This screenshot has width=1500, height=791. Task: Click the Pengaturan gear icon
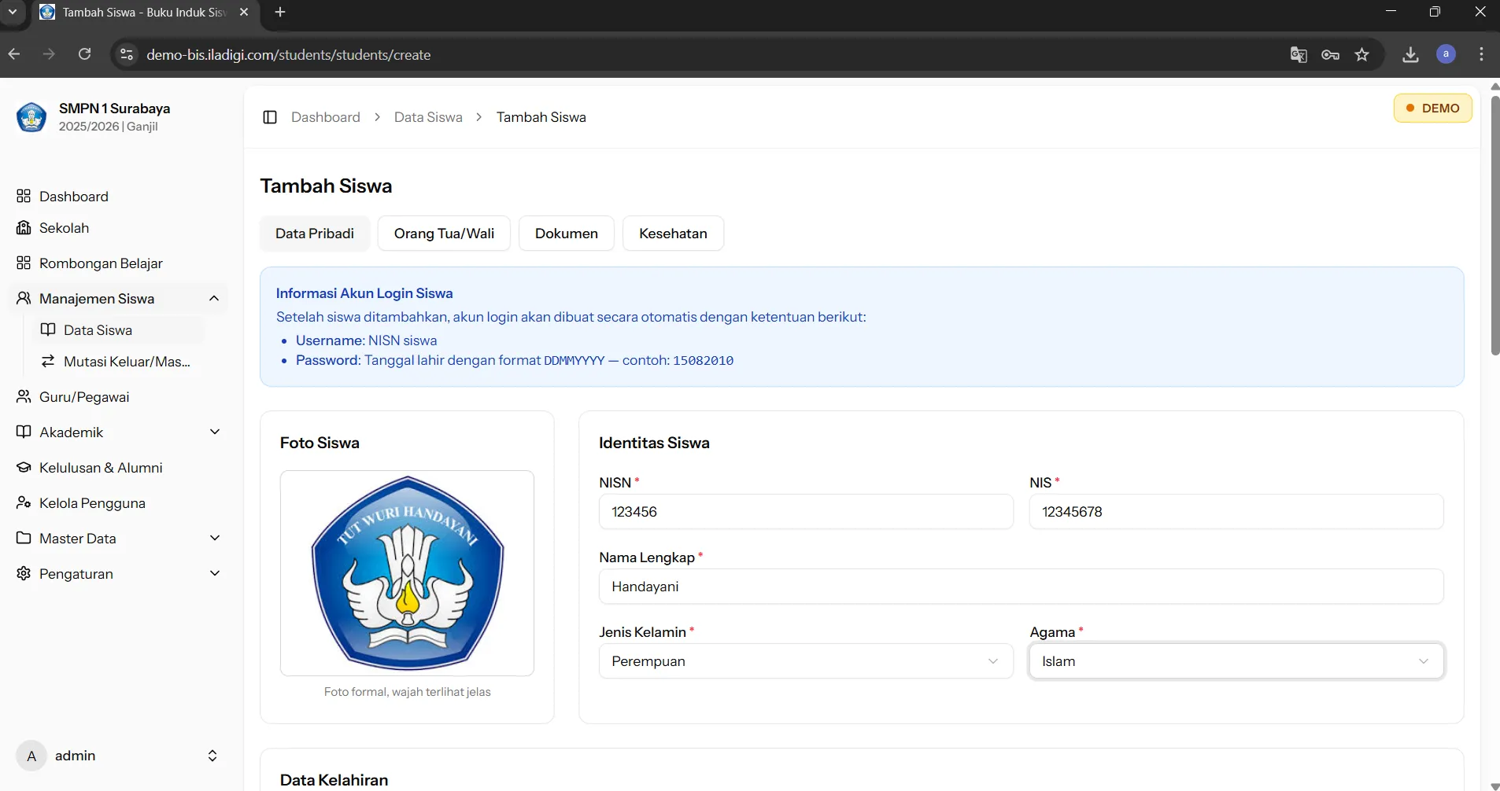pyautogui.click(x=24, y=573)
